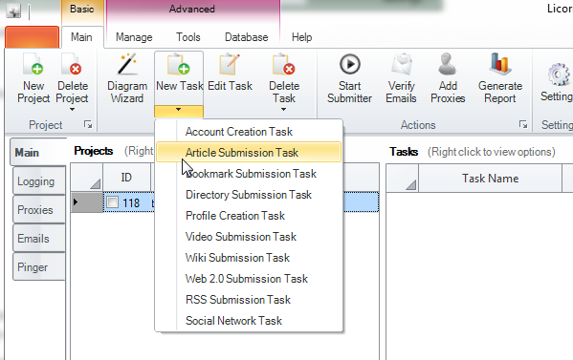Viewport: 573px width, 360px height.
Task: Select Web 2.0 Submission Task
Action: 247,279
